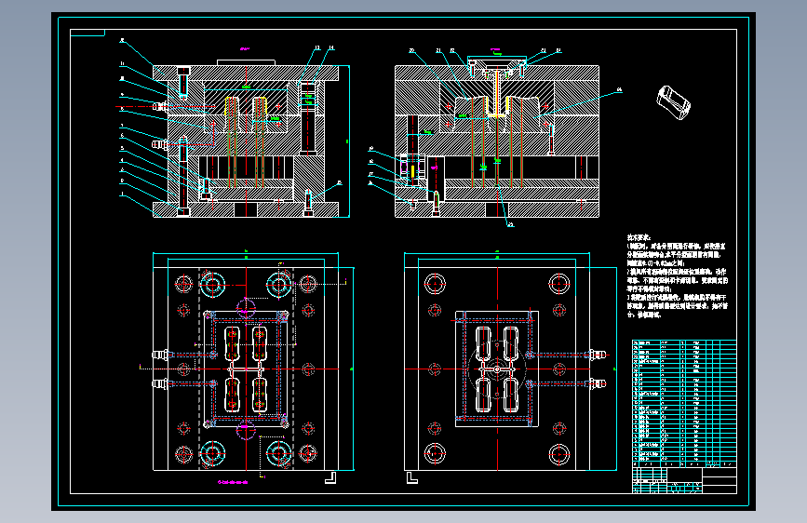Click the locating ring atop the right section view
Viewport: 807px width, 523px height.
[497, 62]
